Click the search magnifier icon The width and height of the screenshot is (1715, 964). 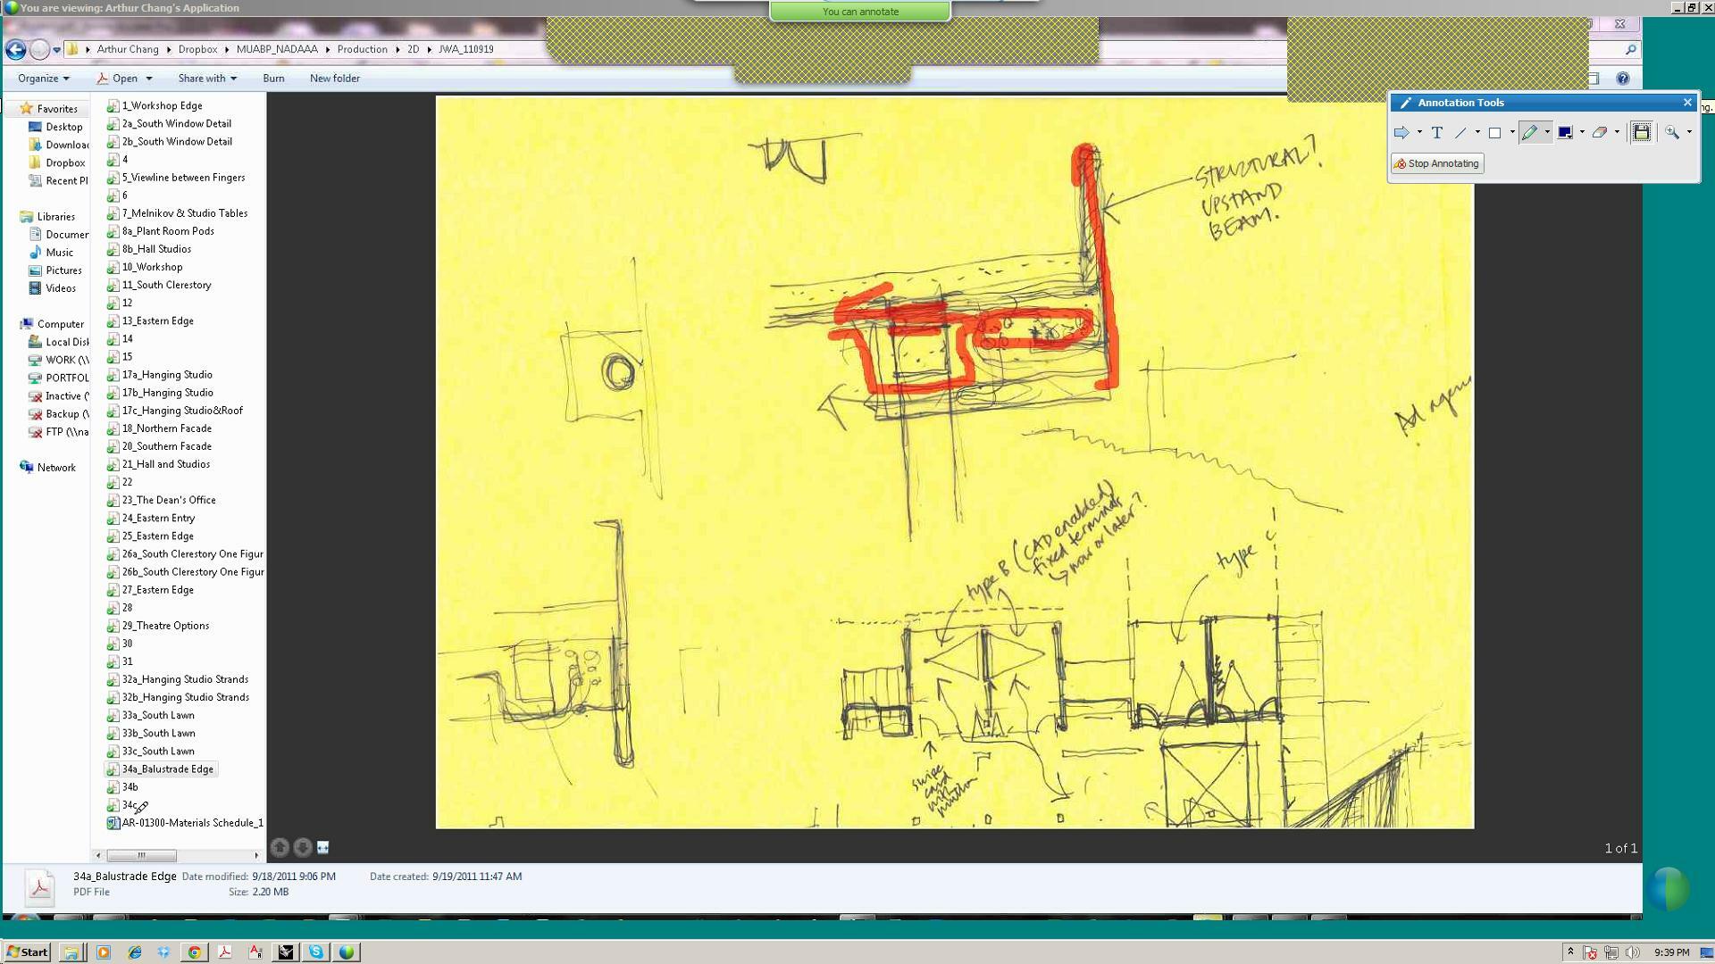1630,50
